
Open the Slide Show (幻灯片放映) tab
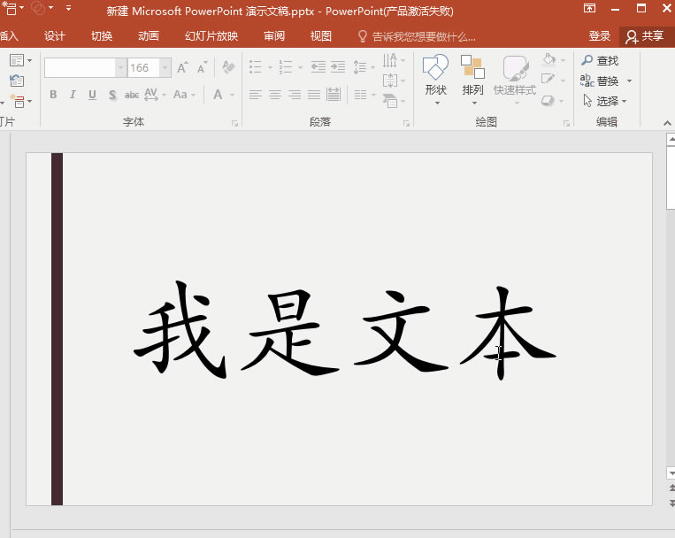(x=211, y=36)
